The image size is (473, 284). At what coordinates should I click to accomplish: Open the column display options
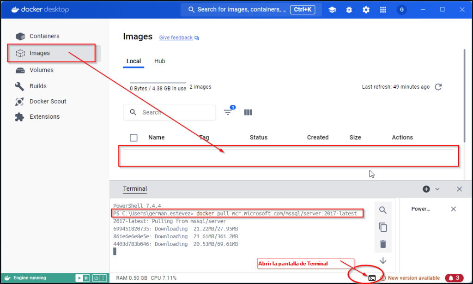click(x=248, y=112)
